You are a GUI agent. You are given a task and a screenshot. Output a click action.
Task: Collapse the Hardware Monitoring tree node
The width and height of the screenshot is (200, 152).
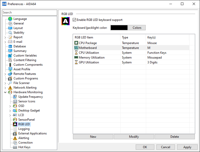pos(5,92)
